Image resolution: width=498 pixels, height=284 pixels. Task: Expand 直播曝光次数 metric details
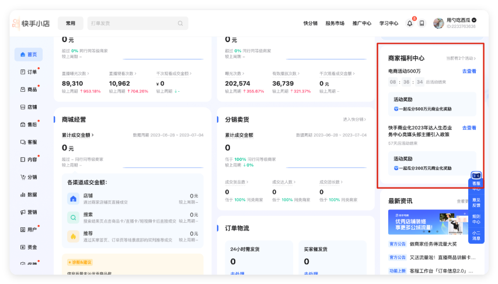pyautogui.click(x=75, y=74)
